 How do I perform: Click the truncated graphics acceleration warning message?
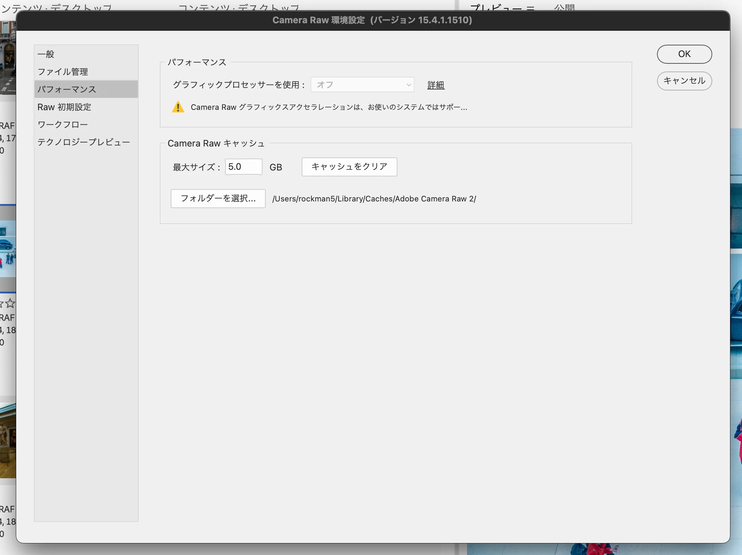point(329,107)
